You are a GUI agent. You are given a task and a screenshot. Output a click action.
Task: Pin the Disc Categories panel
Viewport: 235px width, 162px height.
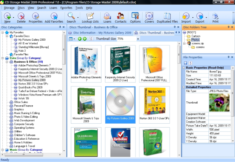click(x=59, y=27)
